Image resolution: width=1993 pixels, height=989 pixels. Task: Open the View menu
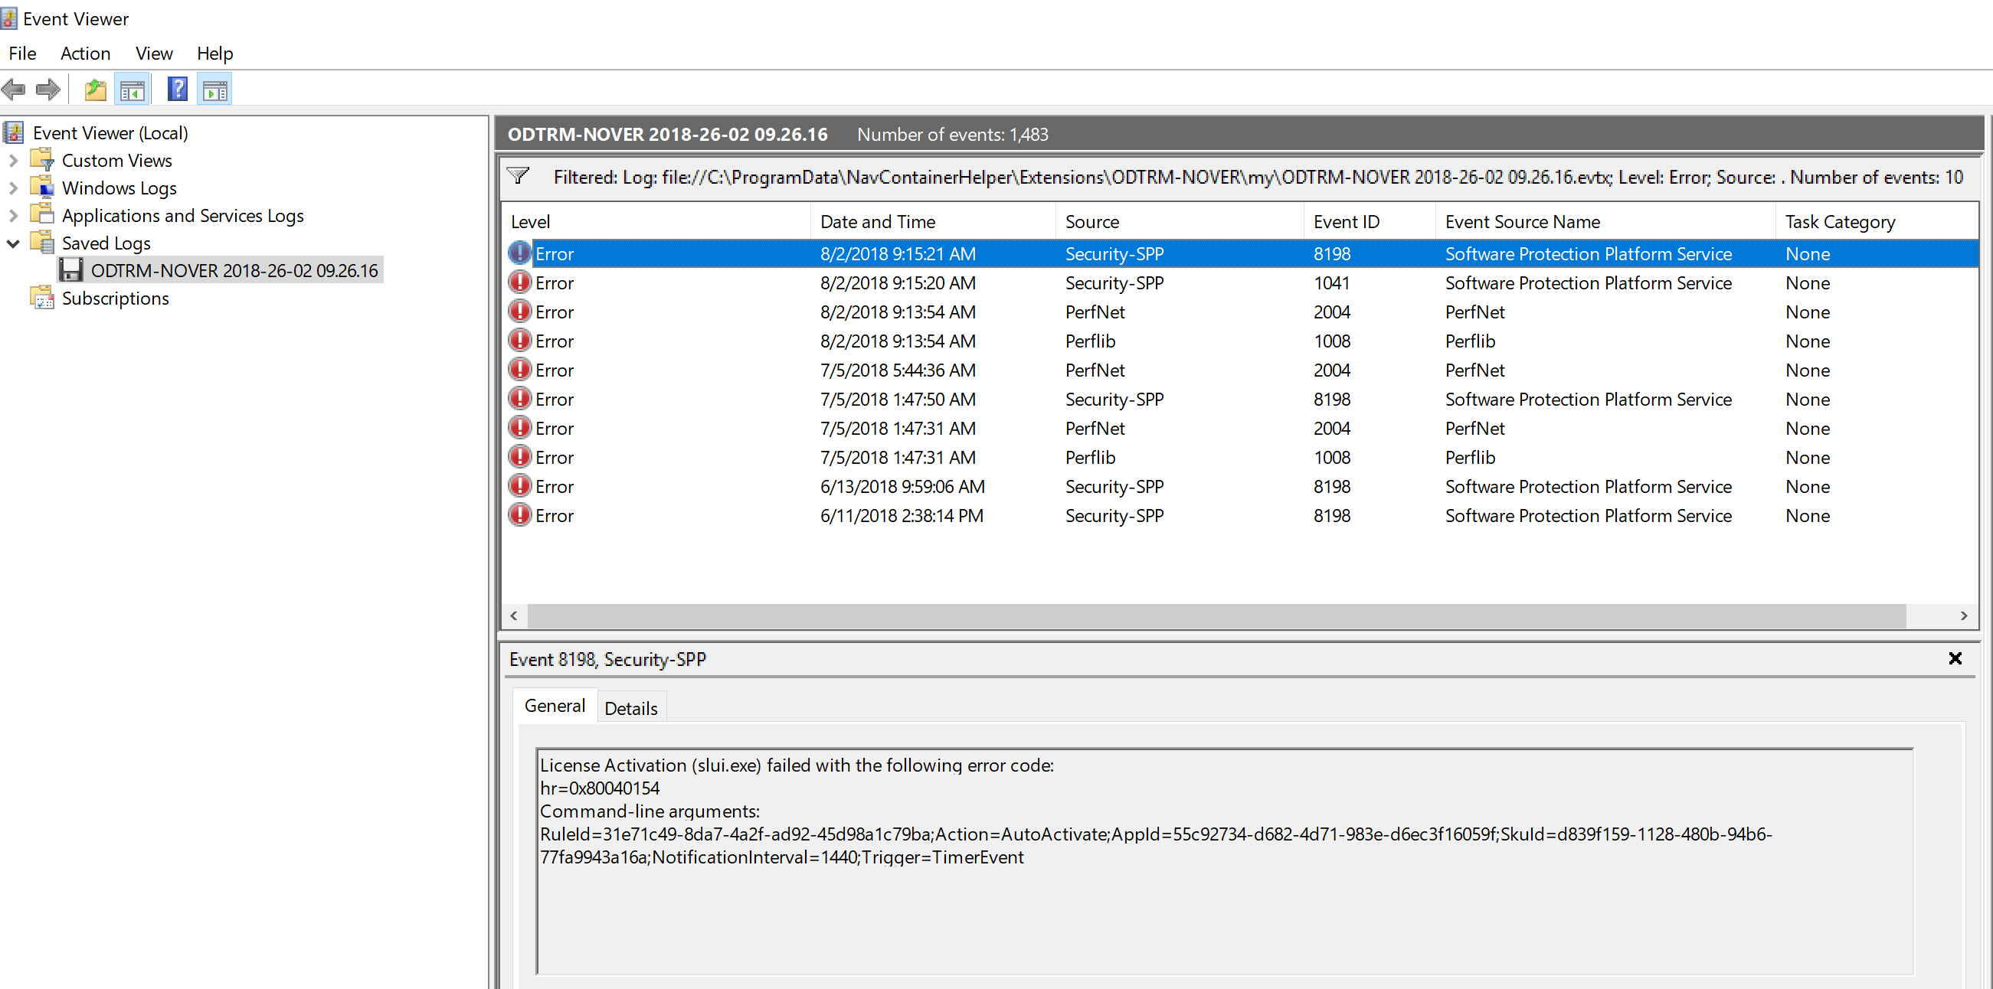coord(153,53)
